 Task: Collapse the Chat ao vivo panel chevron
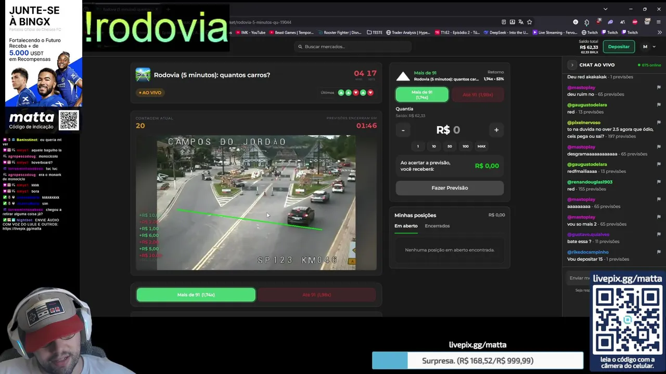click(572, 65)
